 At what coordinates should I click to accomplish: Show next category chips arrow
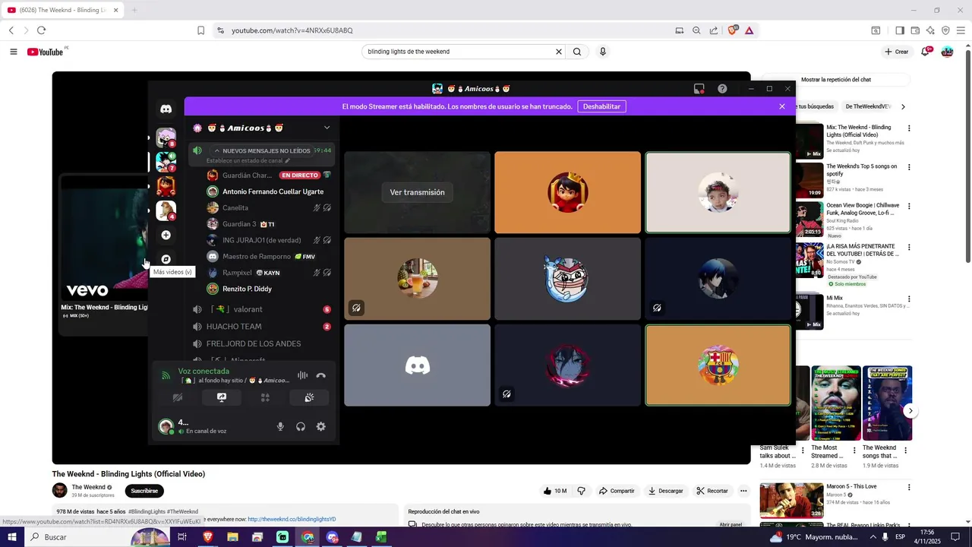coord(903,106)
